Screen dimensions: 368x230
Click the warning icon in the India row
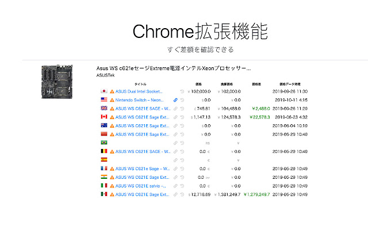coord(112,178)
